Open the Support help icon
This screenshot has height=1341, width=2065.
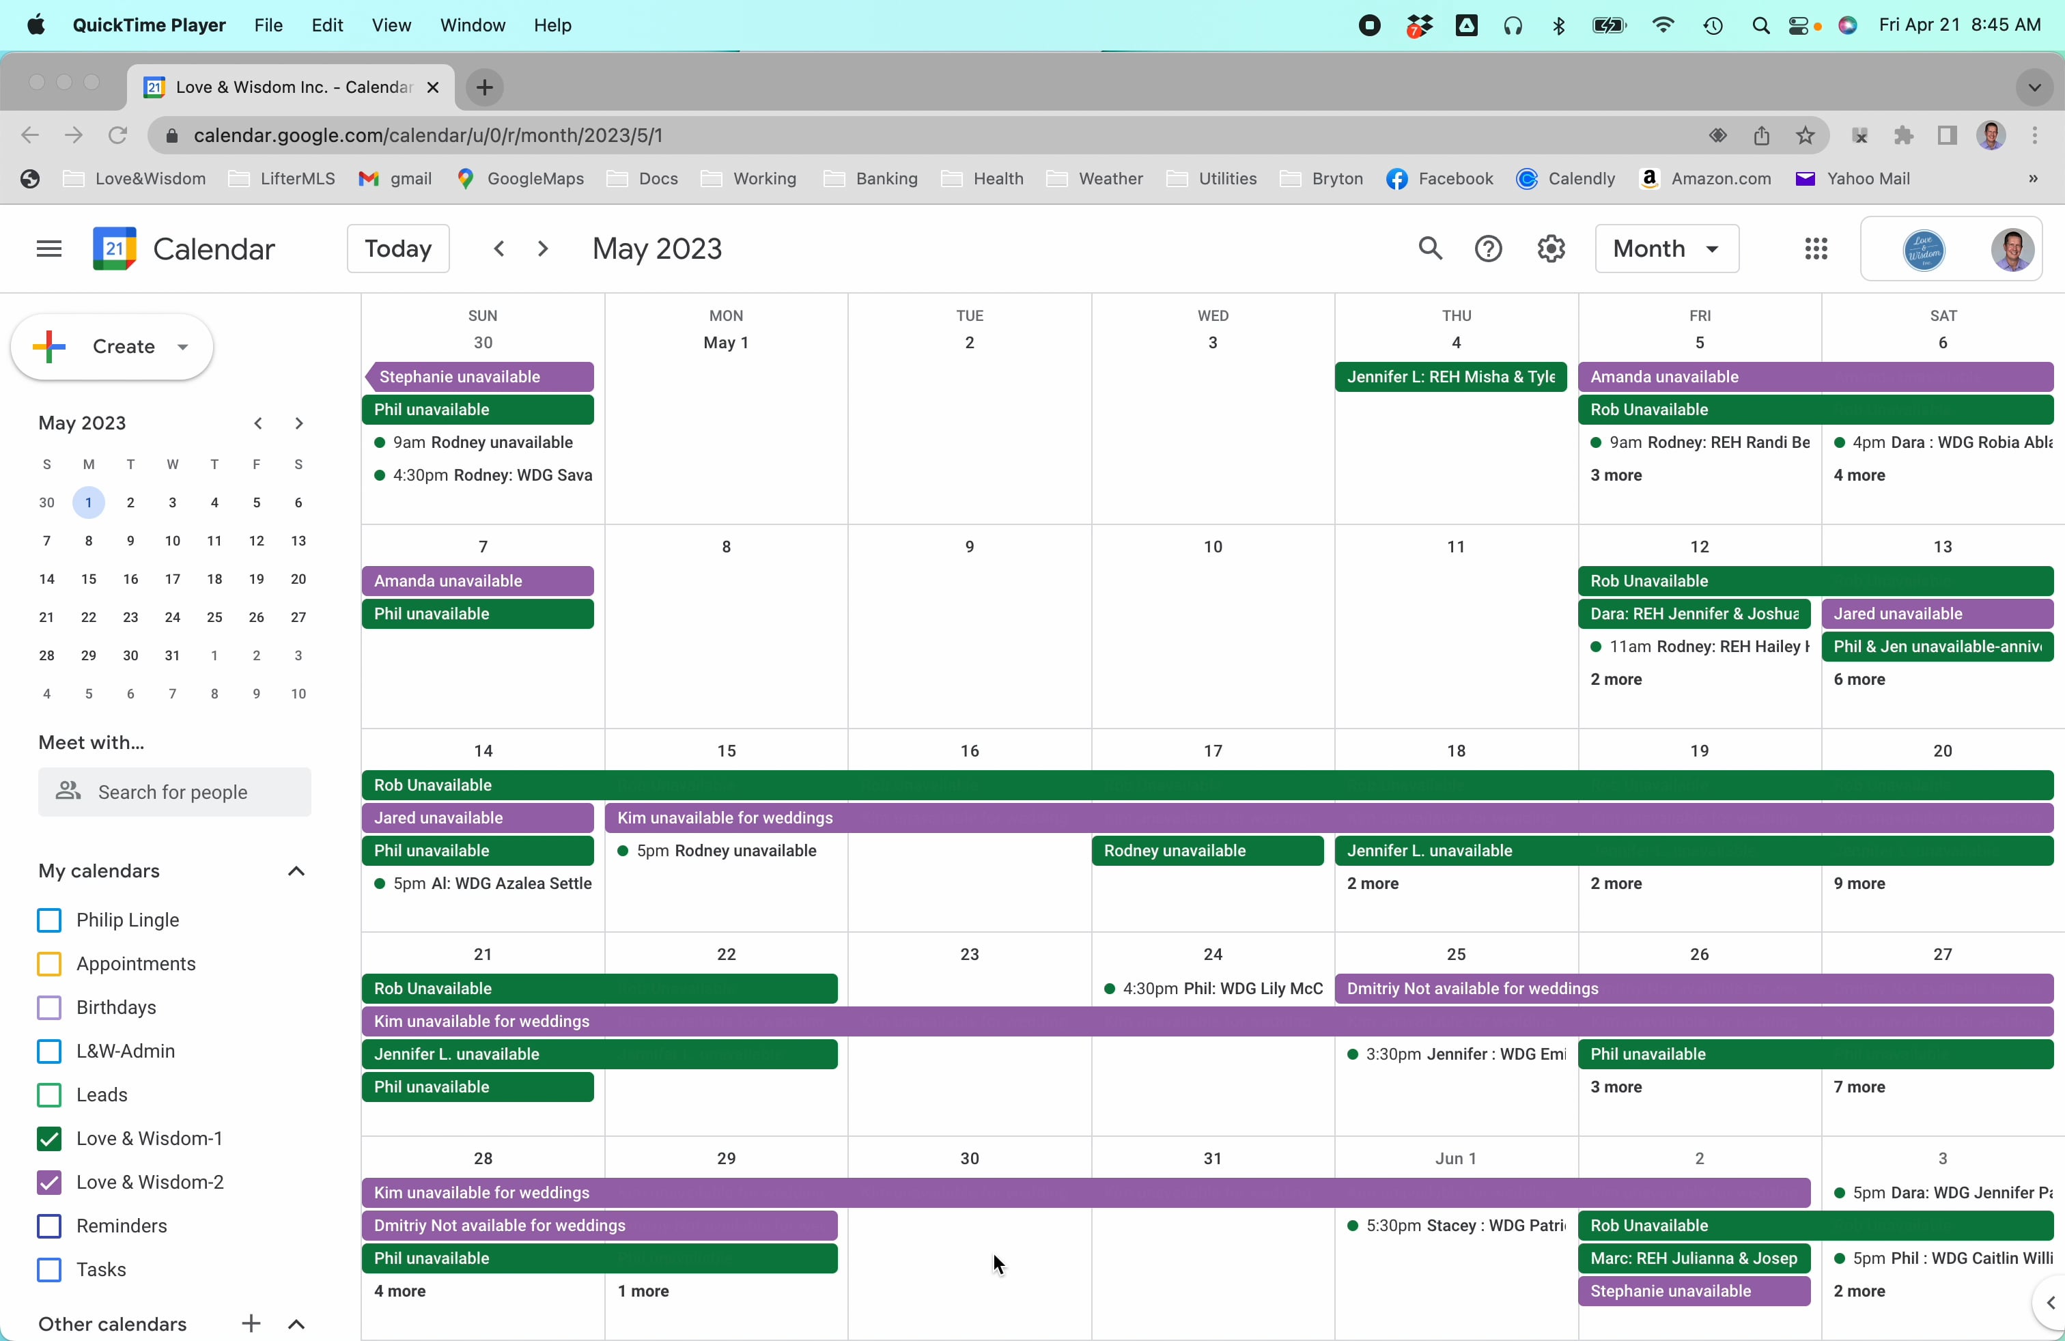(1489, 248)
